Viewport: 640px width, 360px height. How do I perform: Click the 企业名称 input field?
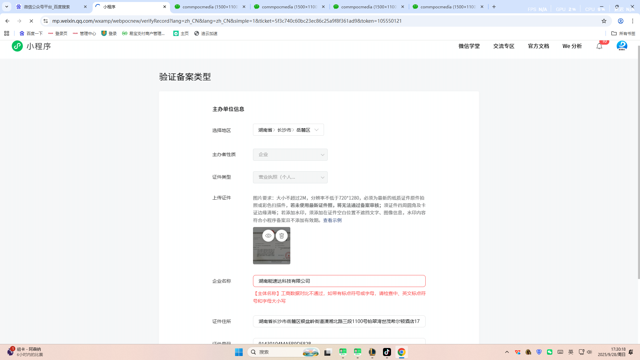(x=339, y=281)
